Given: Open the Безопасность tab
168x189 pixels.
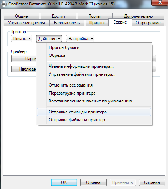Looking at the screenshot, I should 67,23.
